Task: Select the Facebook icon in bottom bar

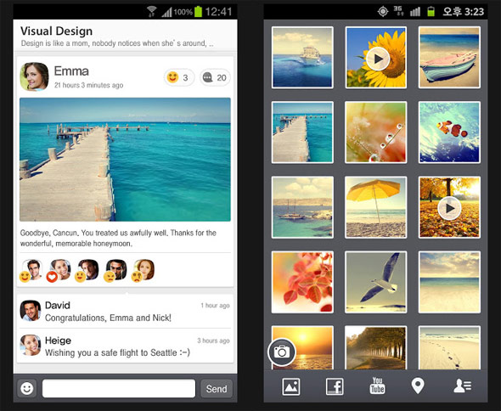Action: 335,386
